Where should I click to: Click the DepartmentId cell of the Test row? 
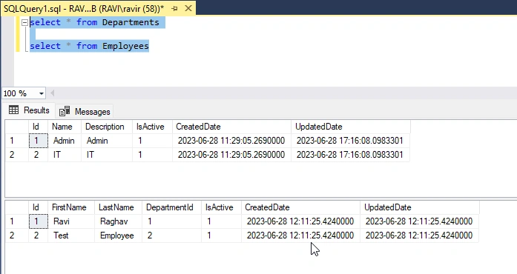click(172, 235)
